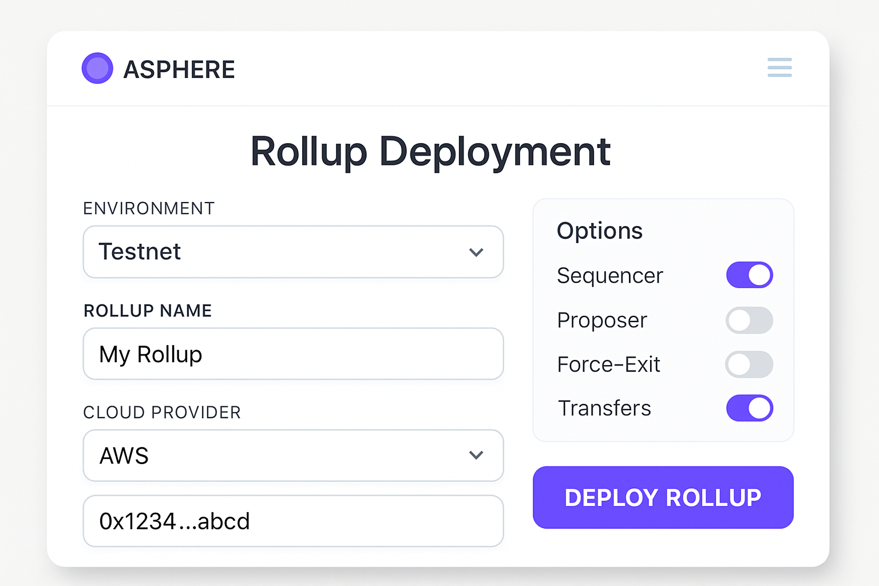Click the Environment dropdown chevron icon
The width and height of the screenshot is (879, 586).
[476, 252]
